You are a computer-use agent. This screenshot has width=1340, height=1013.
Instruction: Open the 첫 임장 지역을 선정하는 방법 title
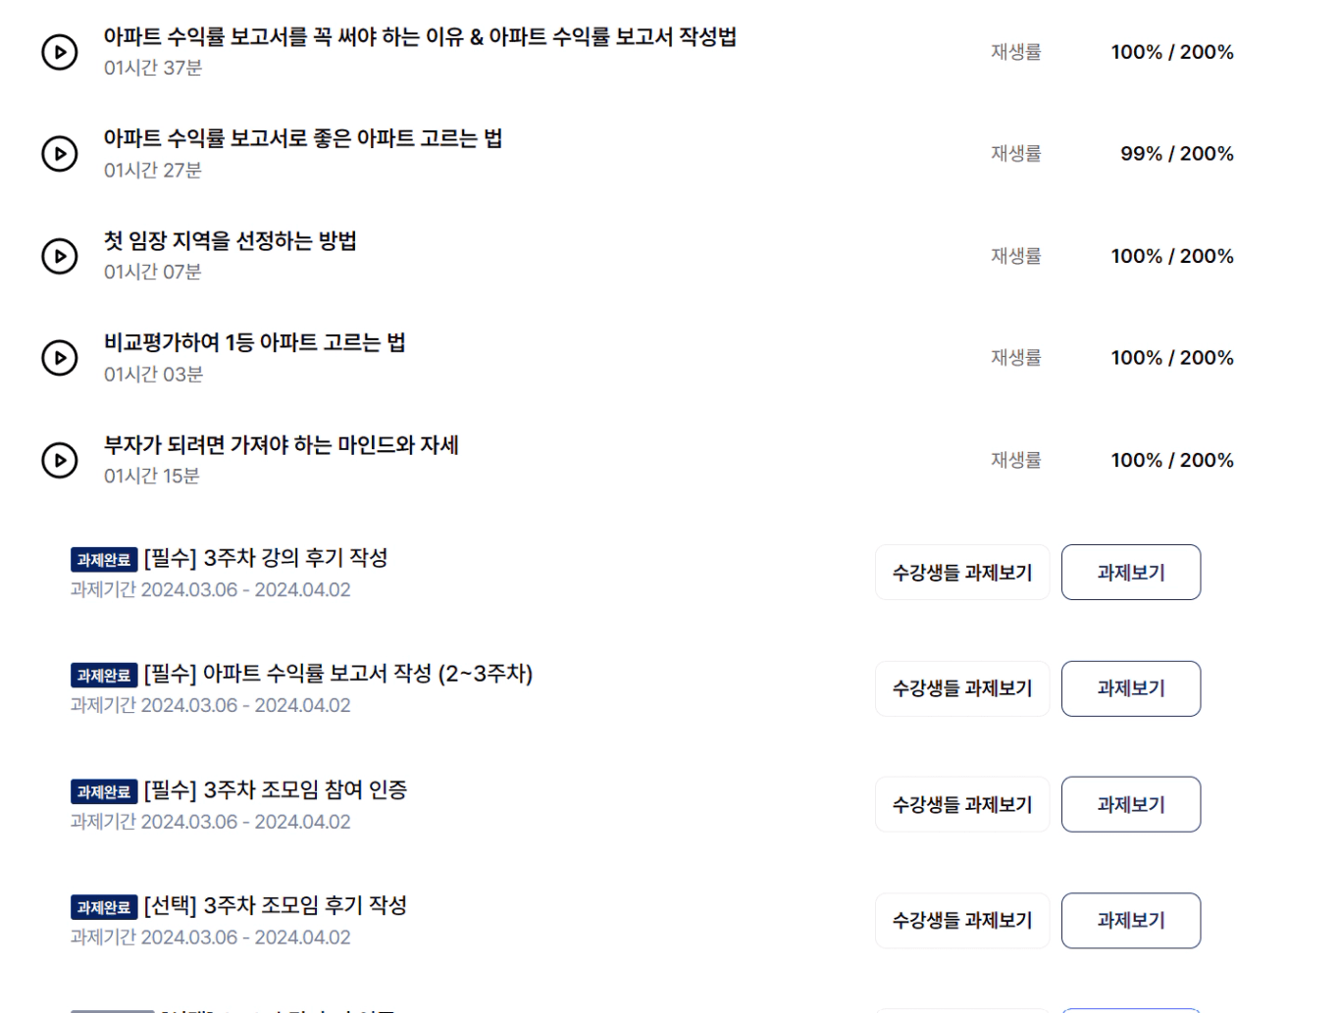231,241
